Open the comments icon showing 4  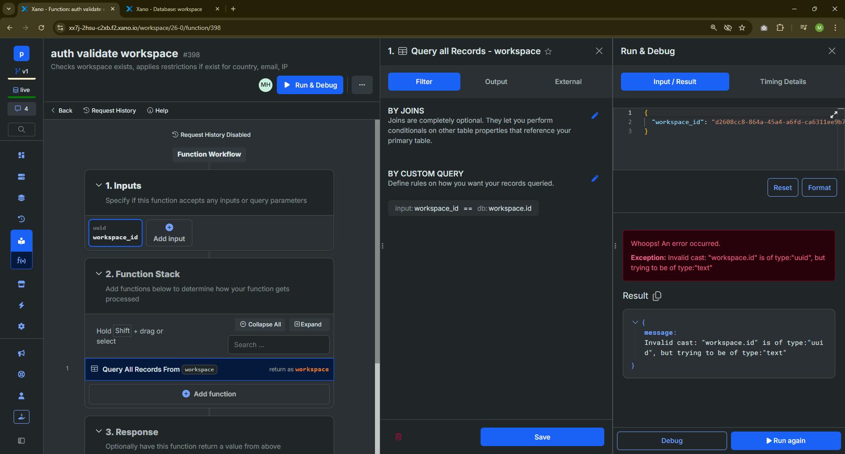[22, 109]
